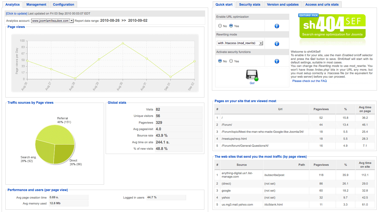This screenshot has width=378, height=212.
Task: Click the info icon for Activate security functions
Action: [277, 61]
